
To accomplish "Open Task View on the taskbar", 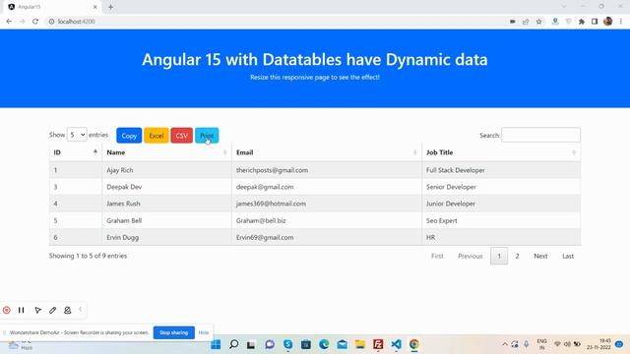I will coord(252,344).
